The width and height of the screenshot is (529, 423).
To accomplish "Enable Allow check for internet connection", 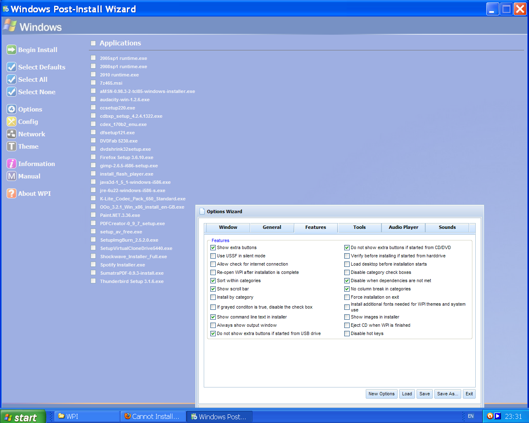I will (213, 264).
